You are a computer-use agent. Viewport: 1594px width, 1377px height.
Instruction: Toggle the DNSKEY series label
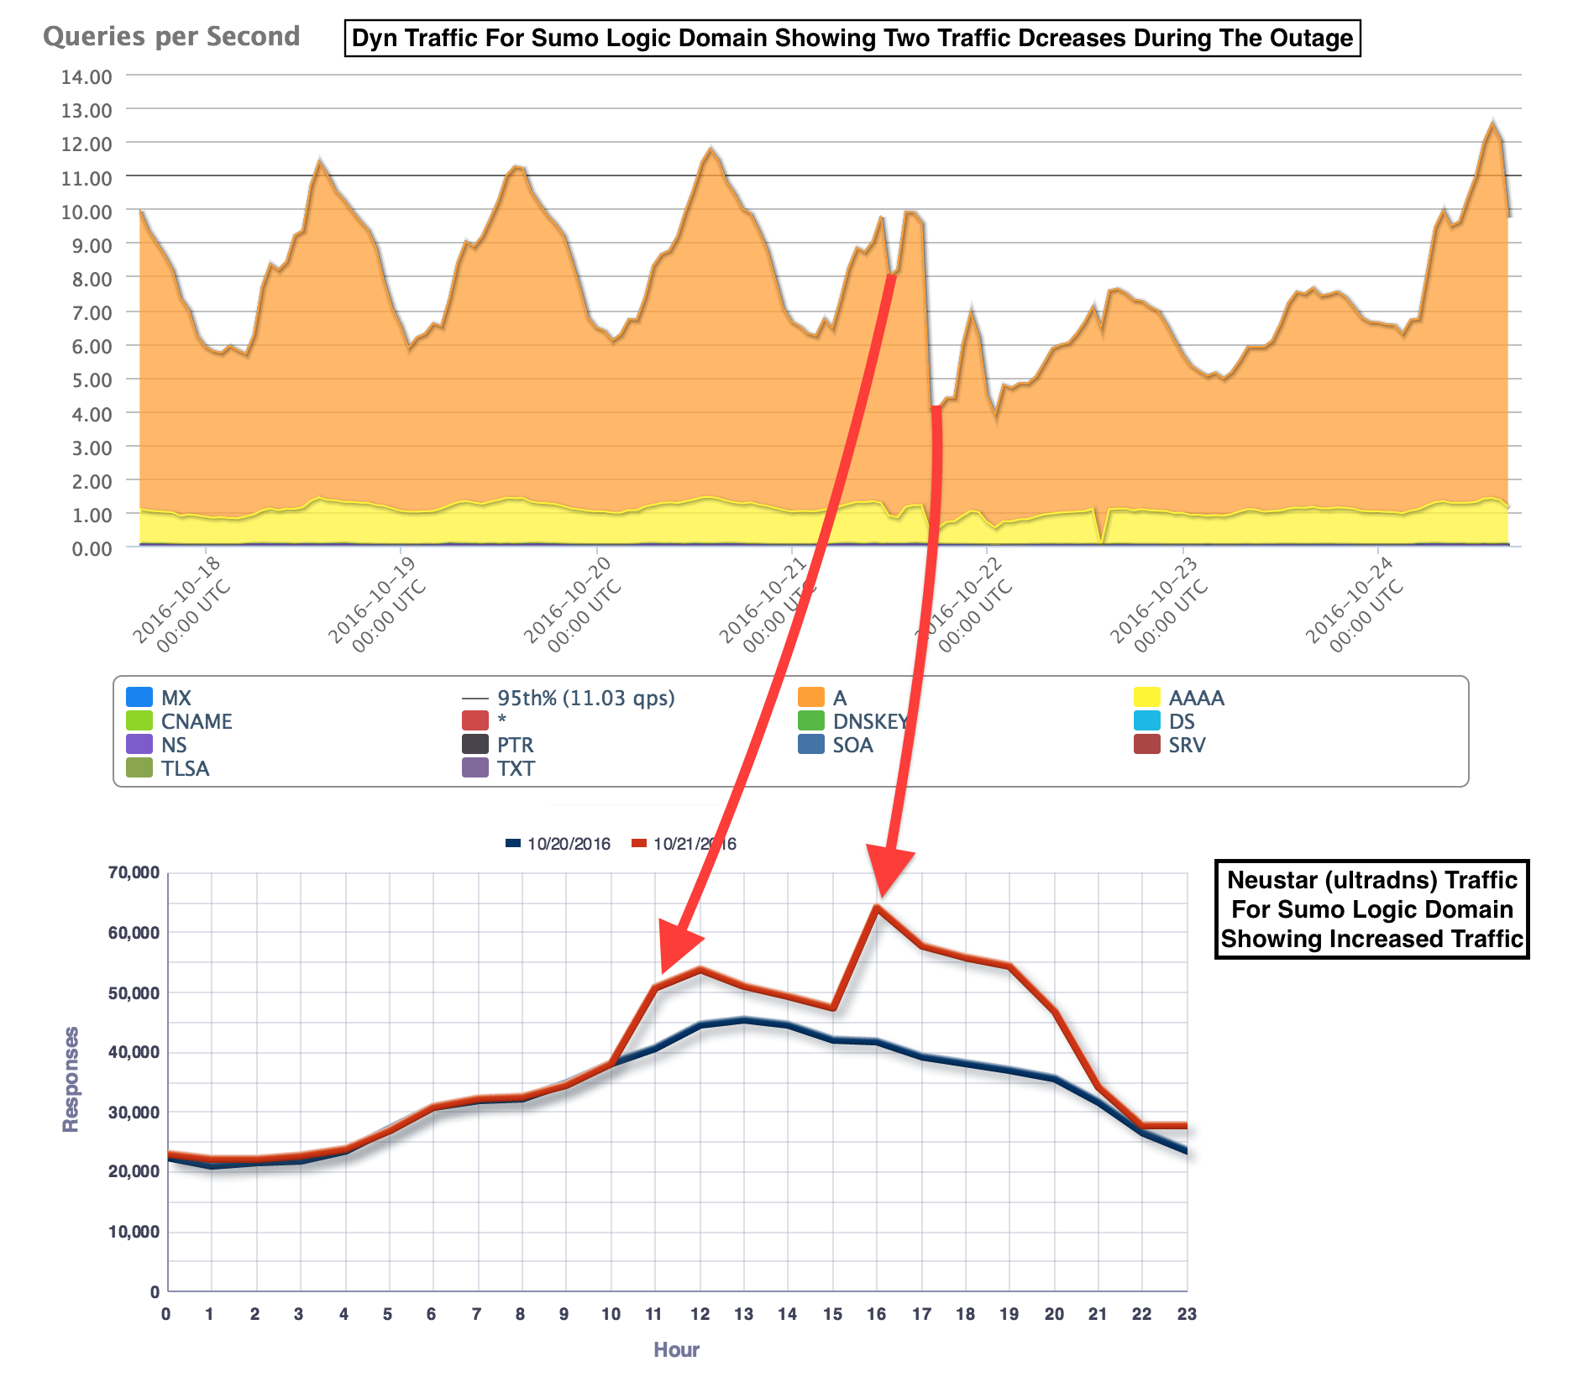(x=871, y=721)
